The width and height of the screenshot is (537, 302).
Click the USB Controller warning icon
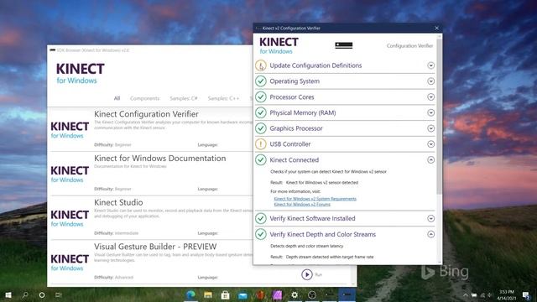tap(261, 144)
